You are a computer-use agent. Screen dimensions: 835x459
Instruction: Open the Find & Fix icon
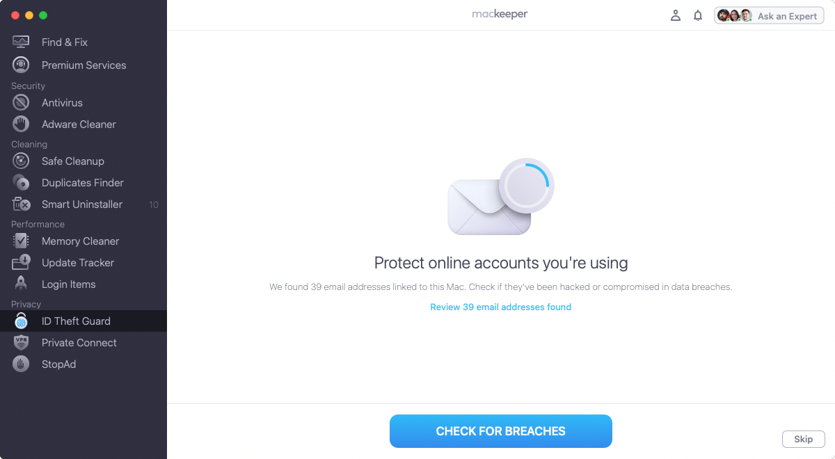(x=21, y=42)
